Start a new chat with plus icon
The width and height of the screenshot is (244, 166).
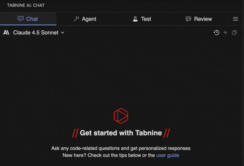tap(225, 33)
